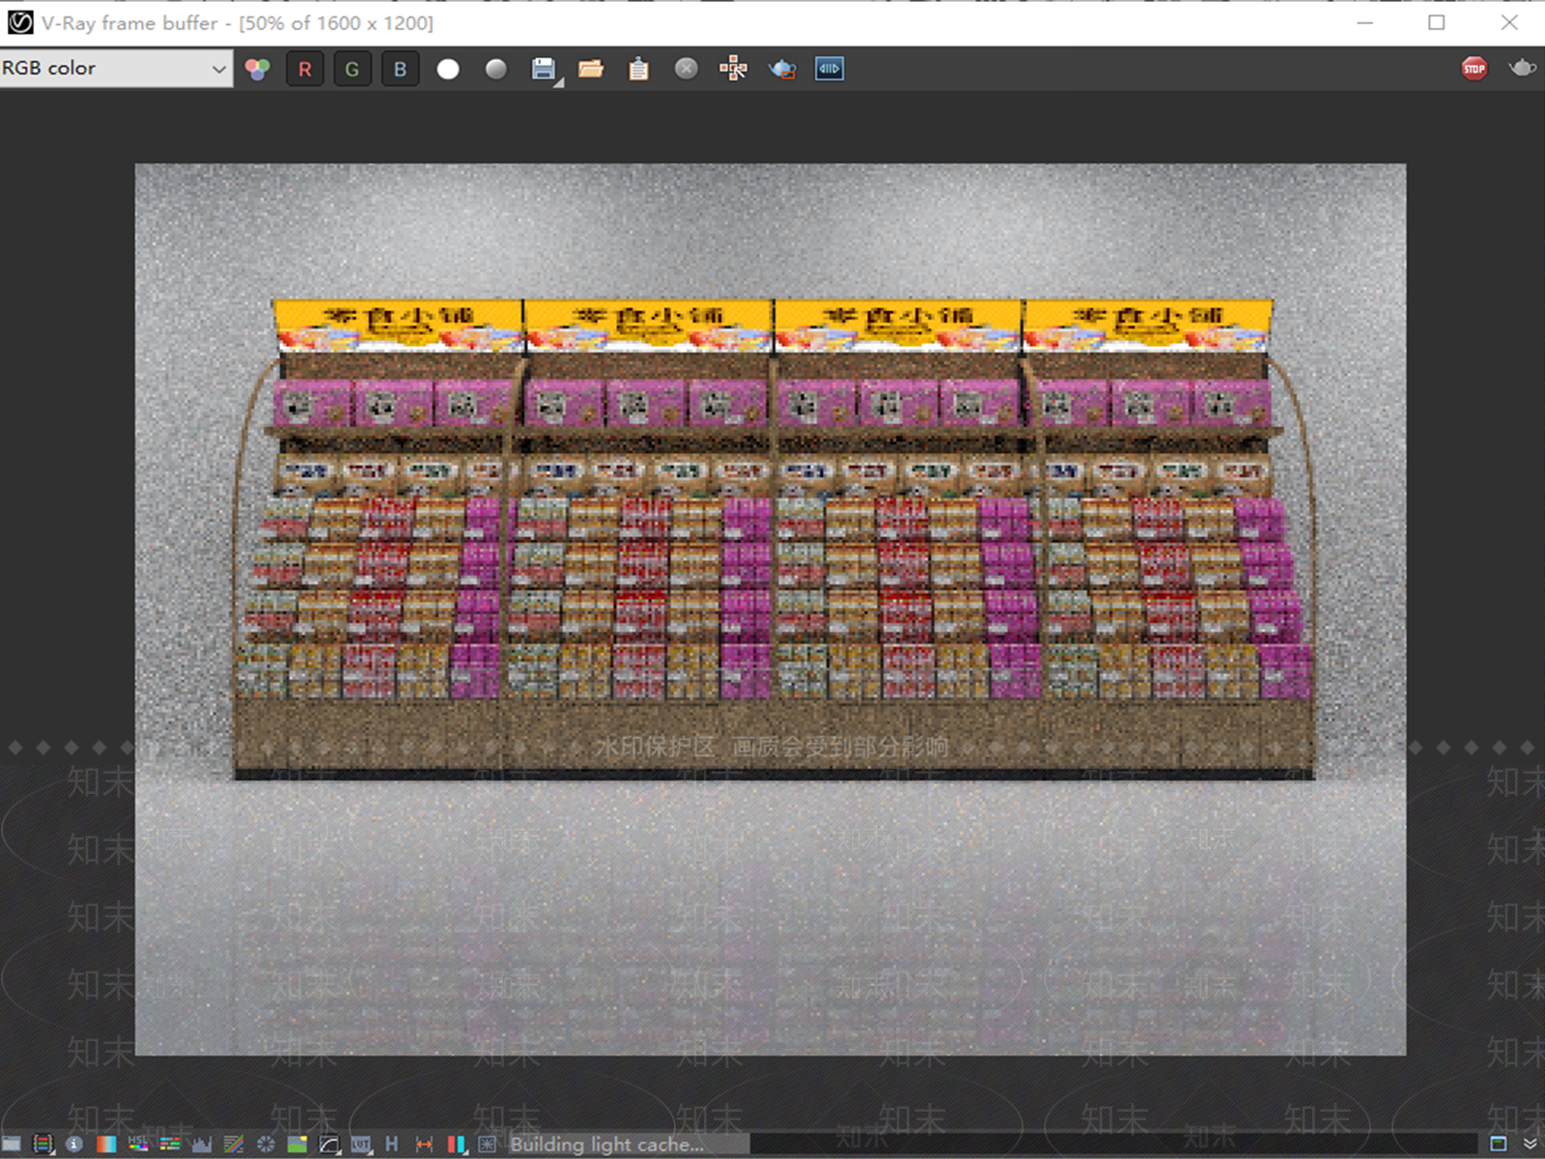Screen dimensions: 1545x1159
Task: Show pixel information with the i icon
Action: (x=74, y=1145)
